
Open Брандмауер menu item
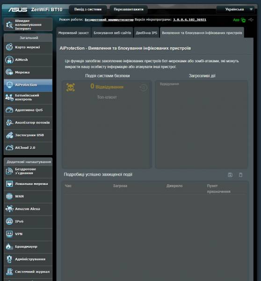(x=28, y=247)
